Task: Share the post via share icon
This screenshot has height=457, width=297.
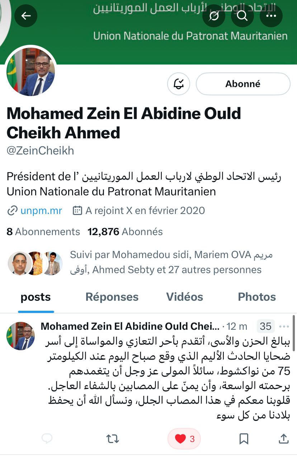Action: point(283,438)
